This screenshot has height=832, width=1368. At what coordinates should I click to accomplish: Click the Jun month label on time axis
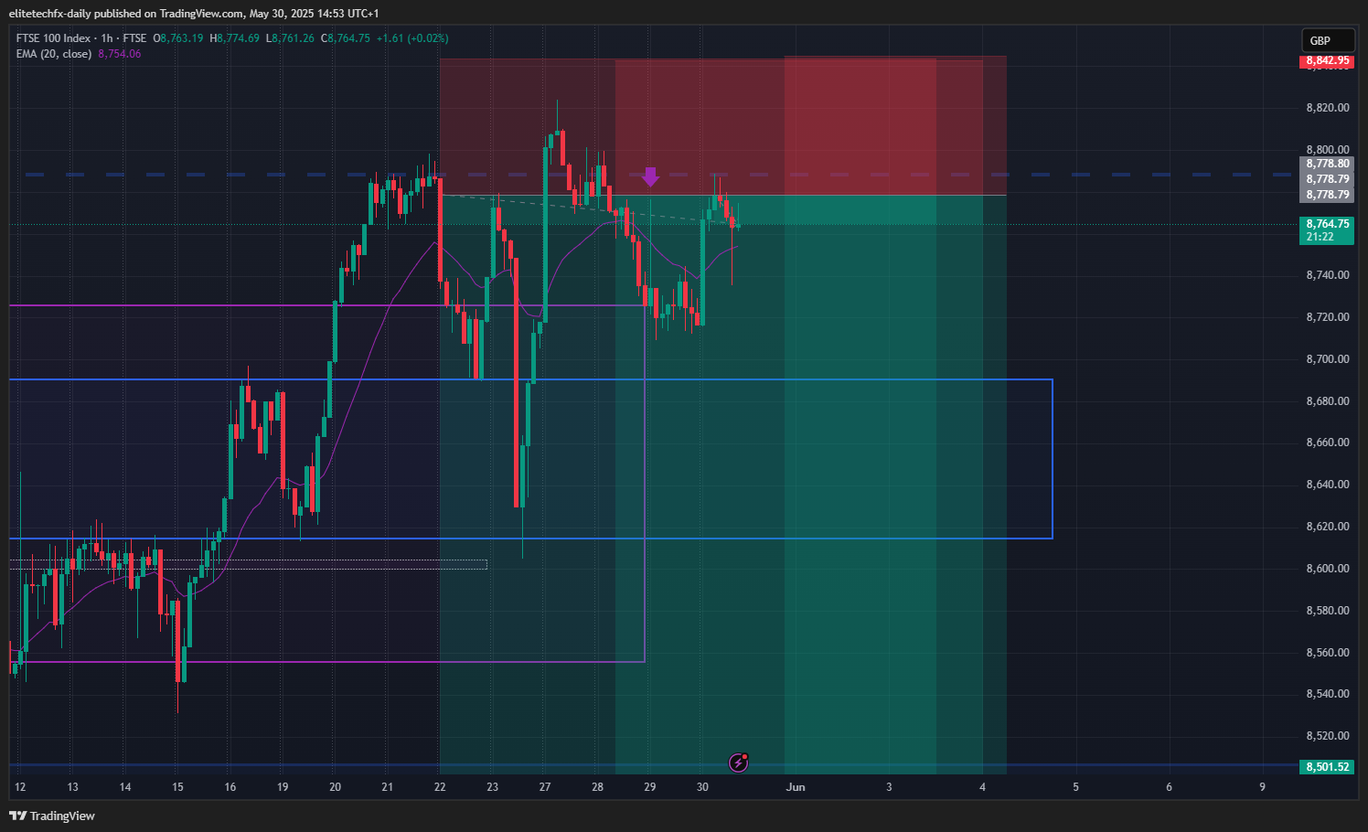coord(796,787)
